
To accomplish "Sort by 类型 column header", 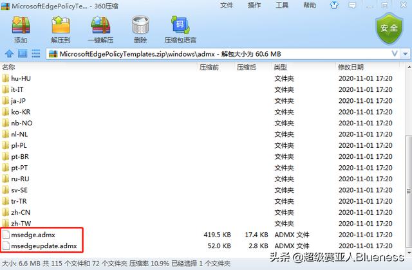I will (281, 67).
